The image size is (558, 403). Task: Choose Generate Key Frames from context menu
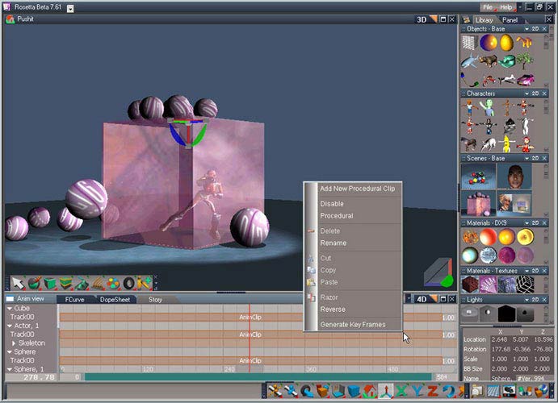click(352, 325)
